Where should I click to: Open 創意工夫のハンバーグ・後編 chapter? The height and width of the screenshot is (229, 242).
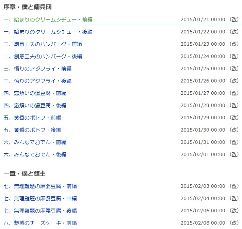[x=43, y=56]
